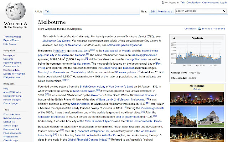Open the Melbourne night skyline image
Screen dimensions: 228x142
(x=197, y=99)
